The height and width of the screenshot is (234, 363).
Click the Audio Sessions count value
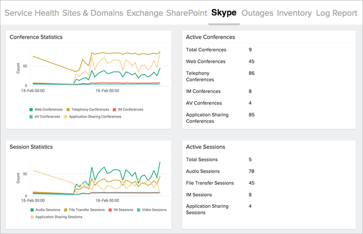pyautogui.click(x=251, y=171)
